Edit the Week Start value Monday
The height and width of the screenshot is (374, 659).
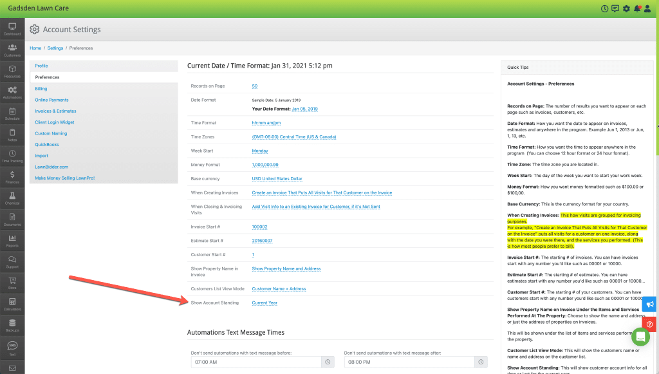(260, 151)
